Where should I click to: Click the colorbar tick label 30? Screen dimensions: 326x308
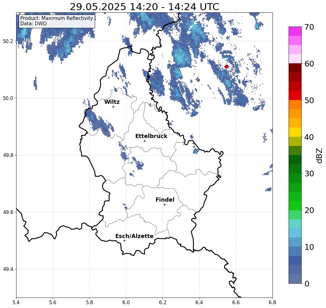click(x=309, y=173)
